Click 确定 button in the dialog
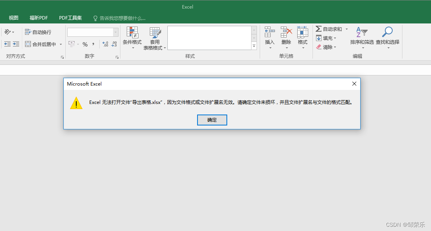Viewport: 431px width, 231px height. click(x=212, y=120)
